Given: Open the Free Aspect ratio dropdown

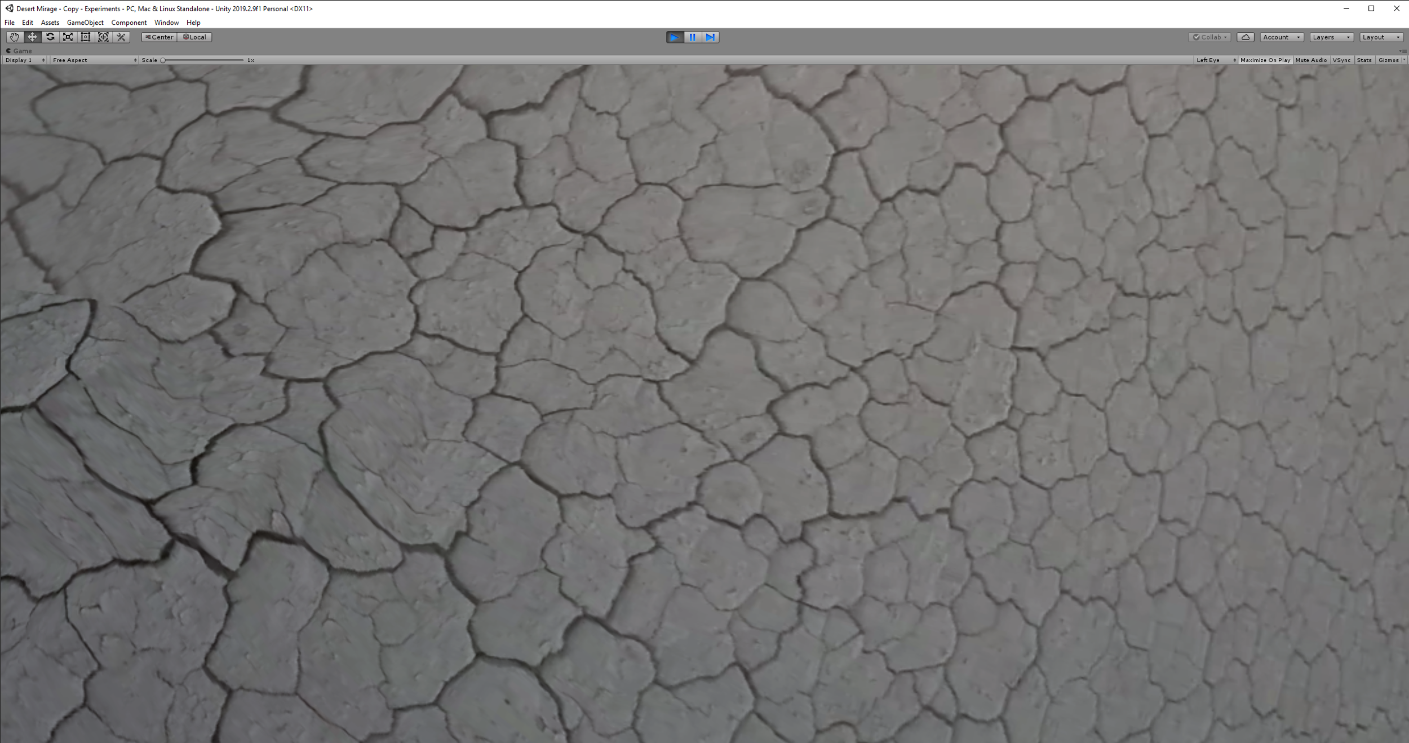Looking at the screenshot, I should pyautogui.click(x=94, y=60).
